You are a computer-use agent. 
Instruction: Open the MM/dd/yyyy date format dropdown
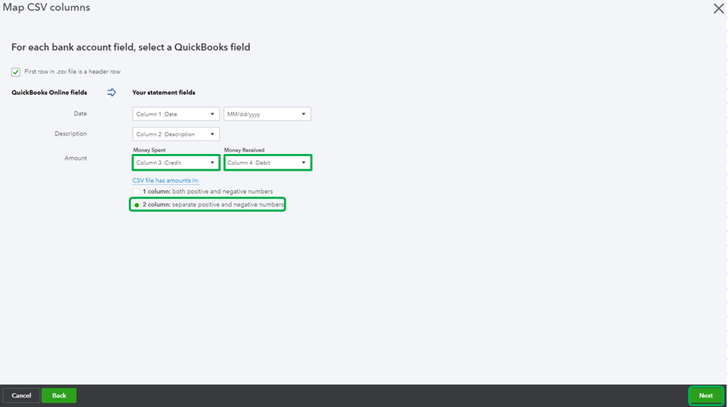[267, 114]
